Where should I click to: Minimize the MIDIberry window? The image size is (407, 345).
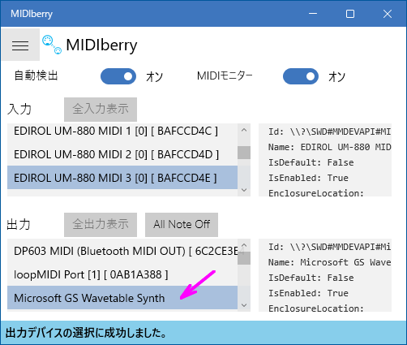[x=313, y=14]
